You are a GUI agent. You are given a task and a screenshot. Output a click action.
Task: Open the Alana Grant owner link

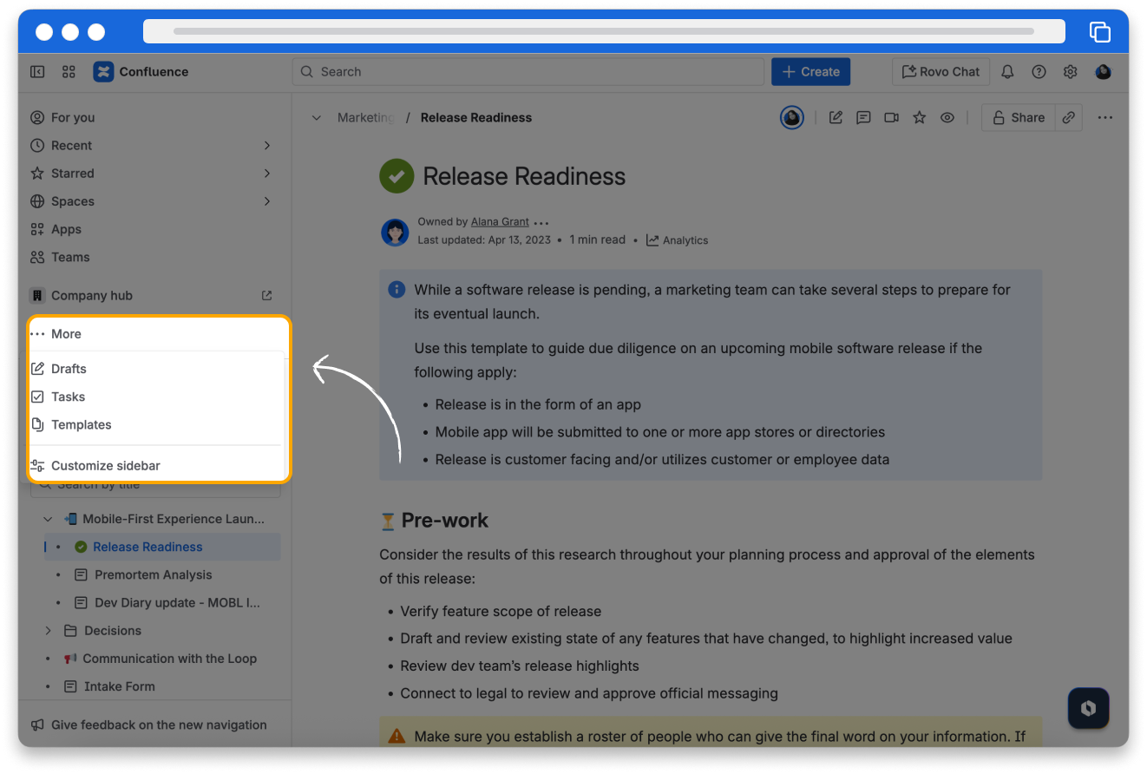tap(499, 222)
